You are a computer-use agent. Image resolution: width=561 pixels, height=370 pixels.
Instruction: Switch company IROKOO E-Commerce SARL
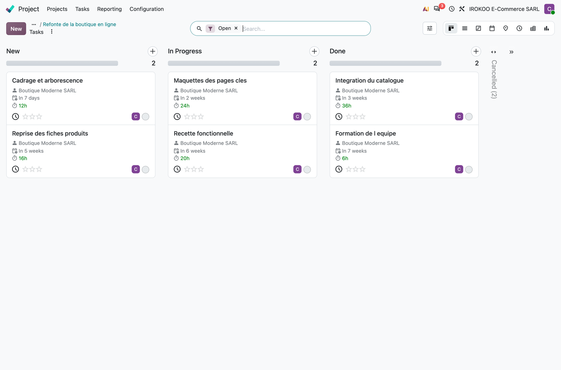point(504,9)
